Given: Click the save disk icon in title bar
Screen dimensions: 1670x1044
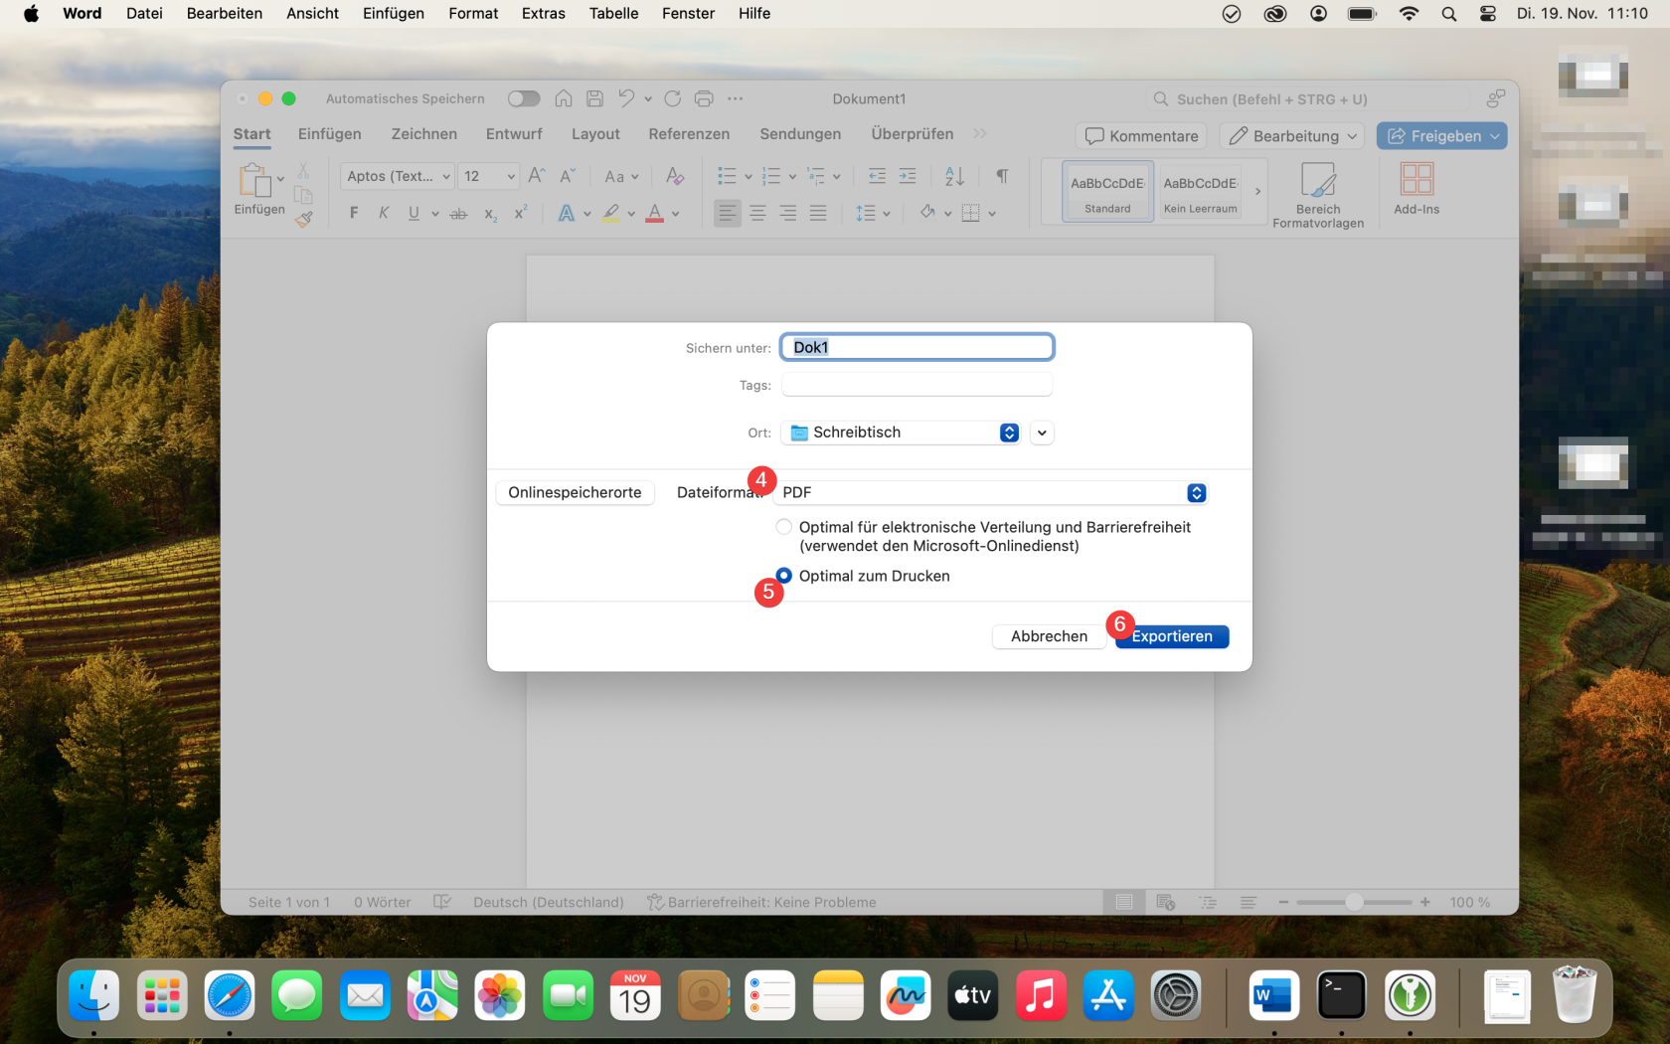Looking at the screenshot, I should [x=594, y=98].
